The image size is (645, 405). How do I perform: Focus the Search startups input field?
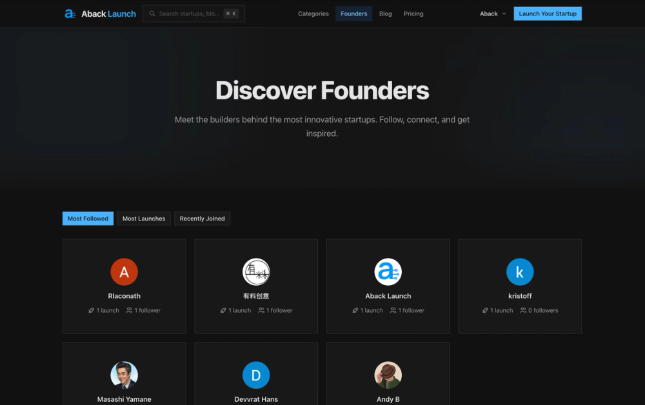[193, 14]
